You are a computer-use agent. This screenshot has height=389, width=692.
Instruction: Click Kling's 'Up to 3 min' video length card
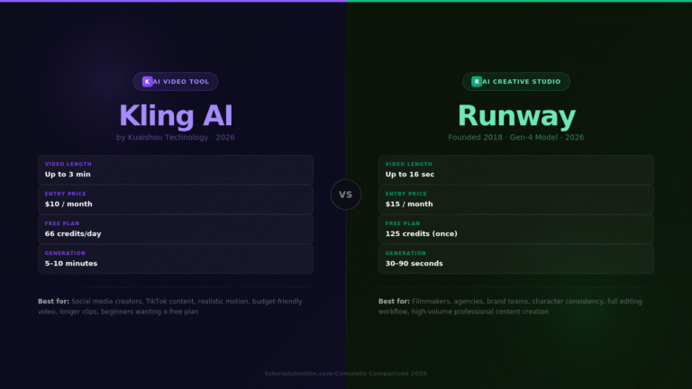click(x=176, y=170)
